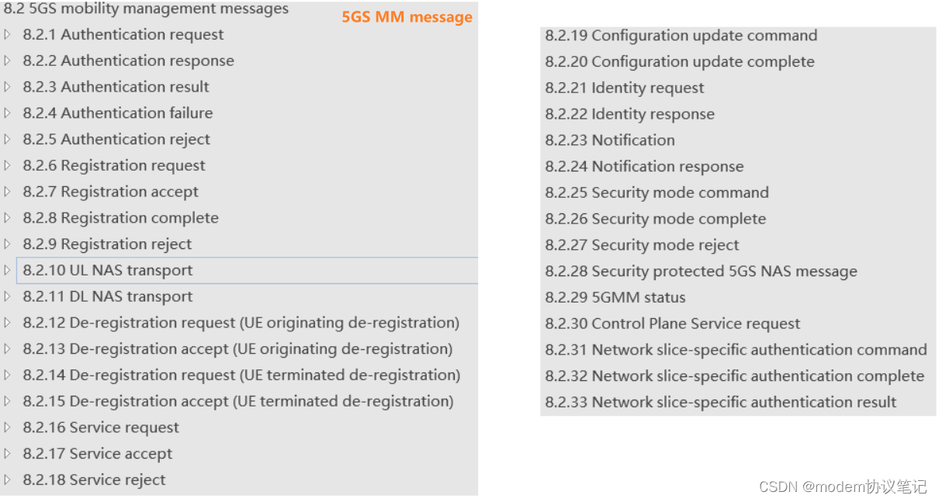This screenshot has height=502, width=939.
Task: Click 8.2.19 Configuration update command
Action: click(x=681, y=36)
